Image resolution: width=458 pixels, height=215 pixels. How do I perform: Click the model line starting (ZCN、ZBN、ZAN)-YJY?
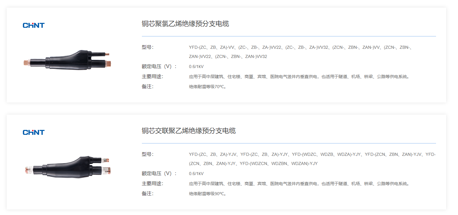coord(253,164)
